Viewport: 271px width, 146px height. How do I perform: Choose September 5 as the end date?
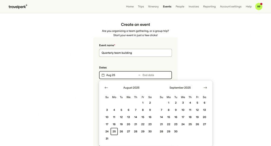[x=197, y=103]
